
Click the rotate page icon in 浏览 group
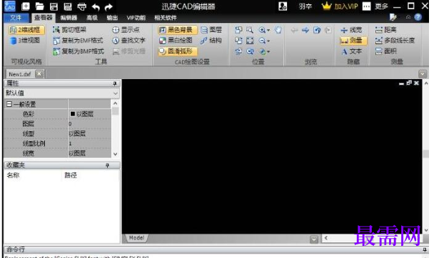coord(317,30)
